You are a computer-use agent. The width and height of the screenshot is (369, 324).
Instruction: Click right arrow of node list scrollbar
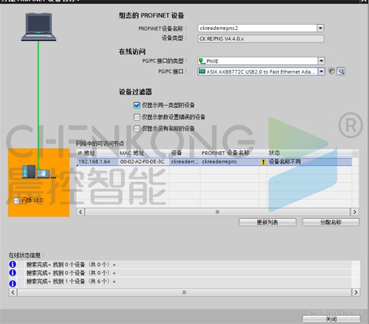click(x=355, y=211)
